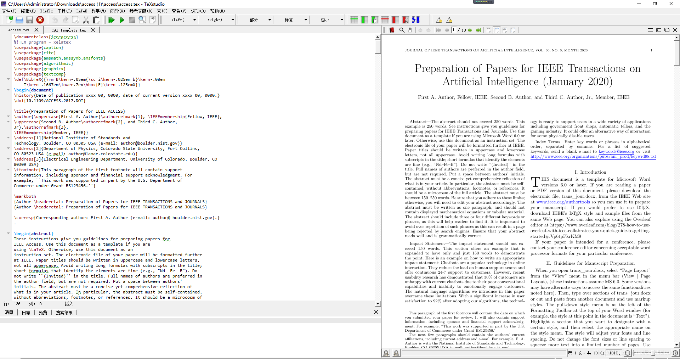
Task: Jump to the last PDF page
Action: pyautogui.click(x=478, y=30)
